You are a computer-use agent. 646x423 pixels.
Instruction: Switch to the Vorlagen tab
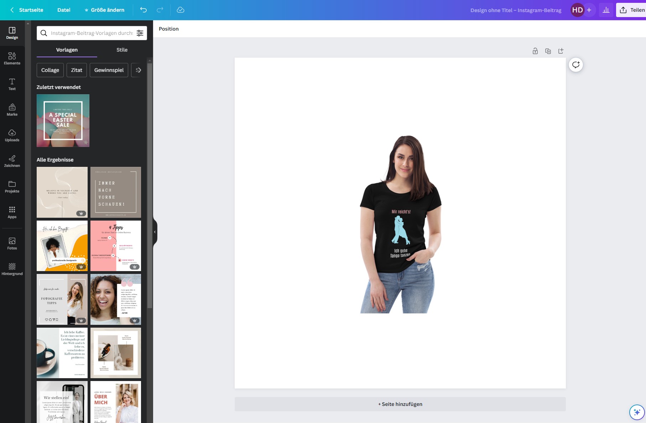click(x=67, y=50)
